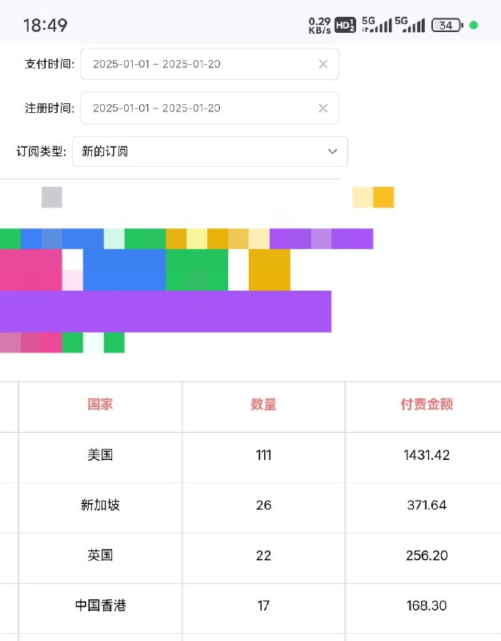Click quantity value 22
The image size is (501, 641).
click(x=263, y=555)
